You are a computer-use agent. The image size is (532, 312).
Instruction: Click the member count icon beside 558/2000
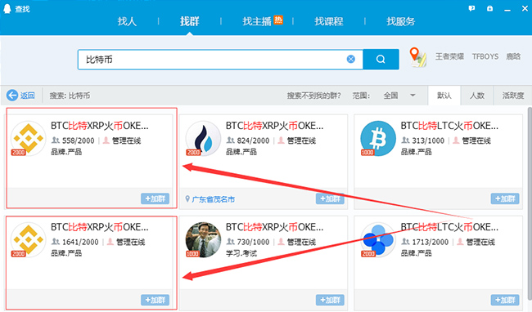[x=56, y=140]
